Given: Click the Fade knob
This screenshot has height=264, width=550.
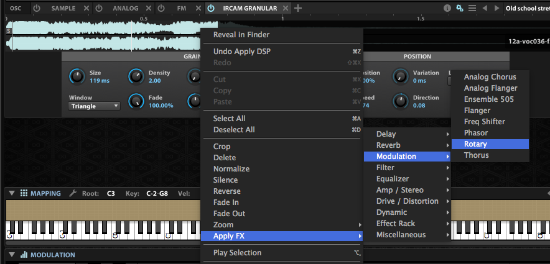Looking at the screenshot, I should 136,101.
